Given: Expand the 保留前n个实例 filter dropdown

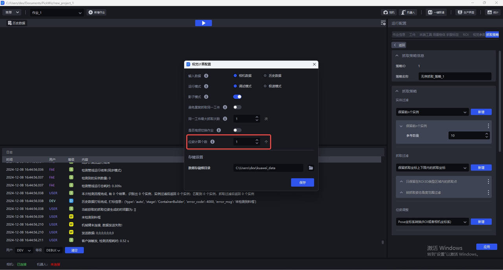Looking at the screenshot, I should pos(432,112).
